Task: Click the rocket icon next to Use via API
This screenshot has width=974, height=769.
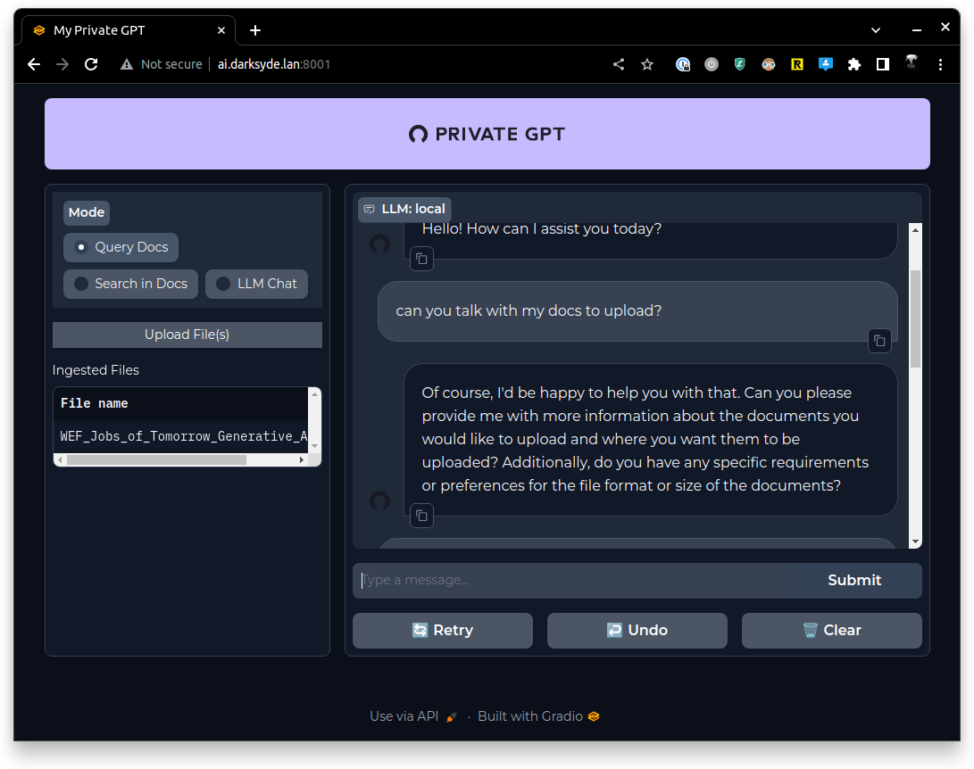Action: (452, 716)
